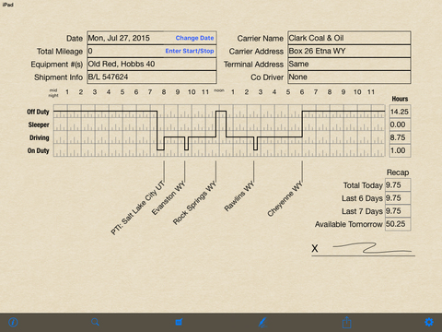442x332 pixels.
Task: Click Total Today recap value
Action: [398, 185]
